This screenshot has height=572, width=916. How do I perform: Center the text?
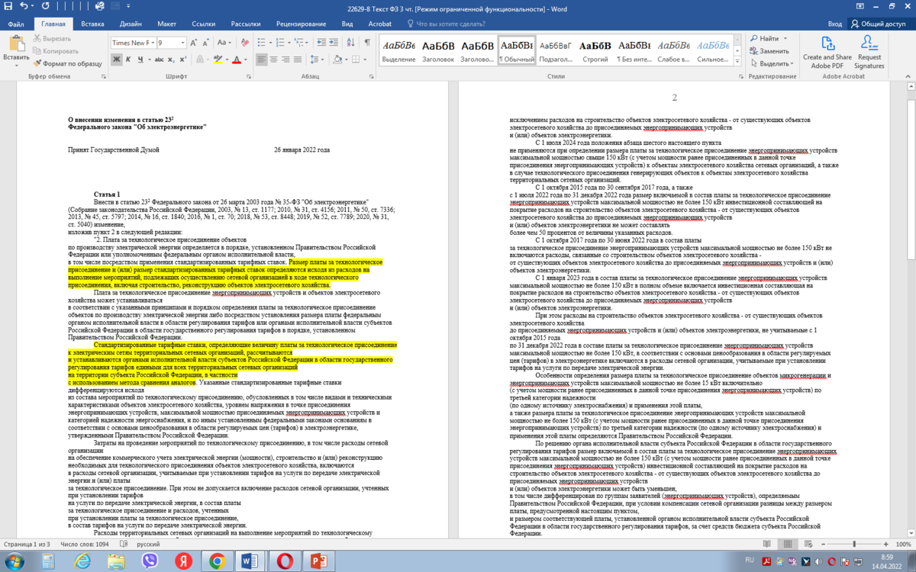point(275,59)
